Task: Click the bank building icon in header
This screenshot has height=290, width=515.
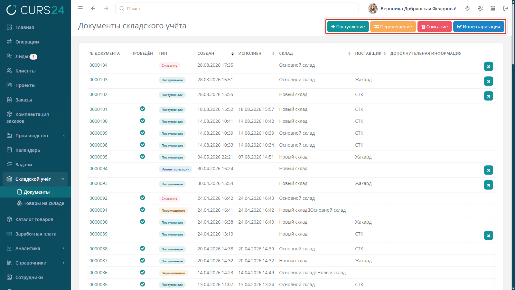Action: 493,8
